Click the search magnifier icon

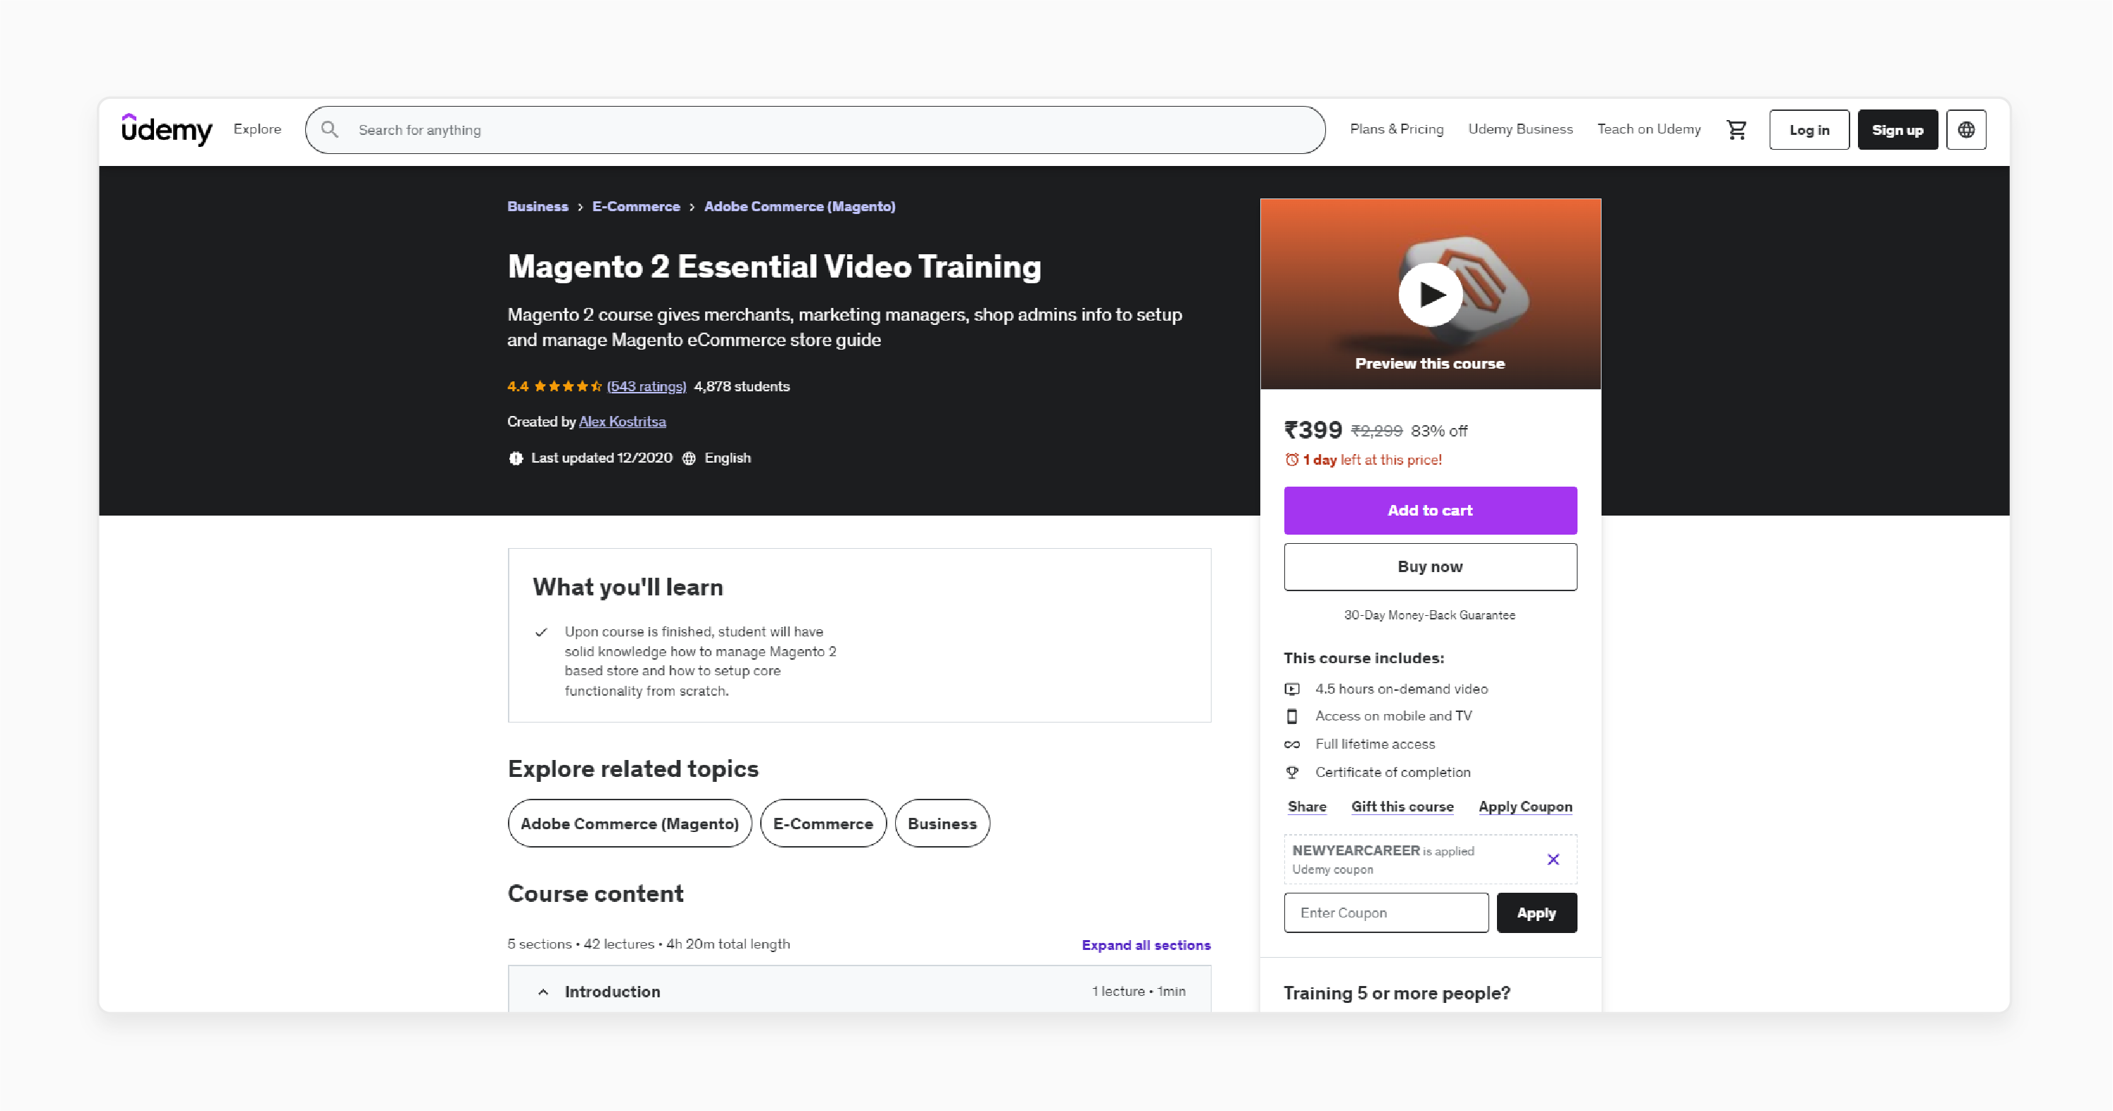click(330, 129)
